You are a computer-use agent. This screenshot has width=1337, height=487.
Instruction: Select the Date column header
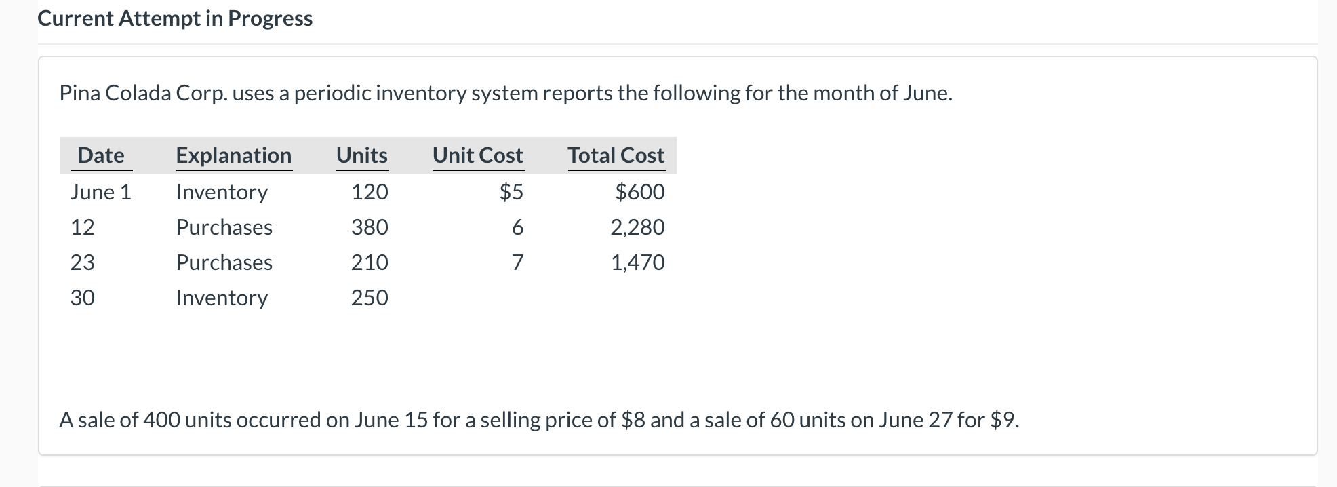pyautogui.click(x=101, y=155)
